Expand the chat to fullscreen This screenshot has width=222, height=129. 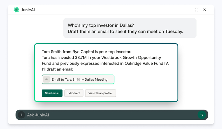tap(197, 10)
